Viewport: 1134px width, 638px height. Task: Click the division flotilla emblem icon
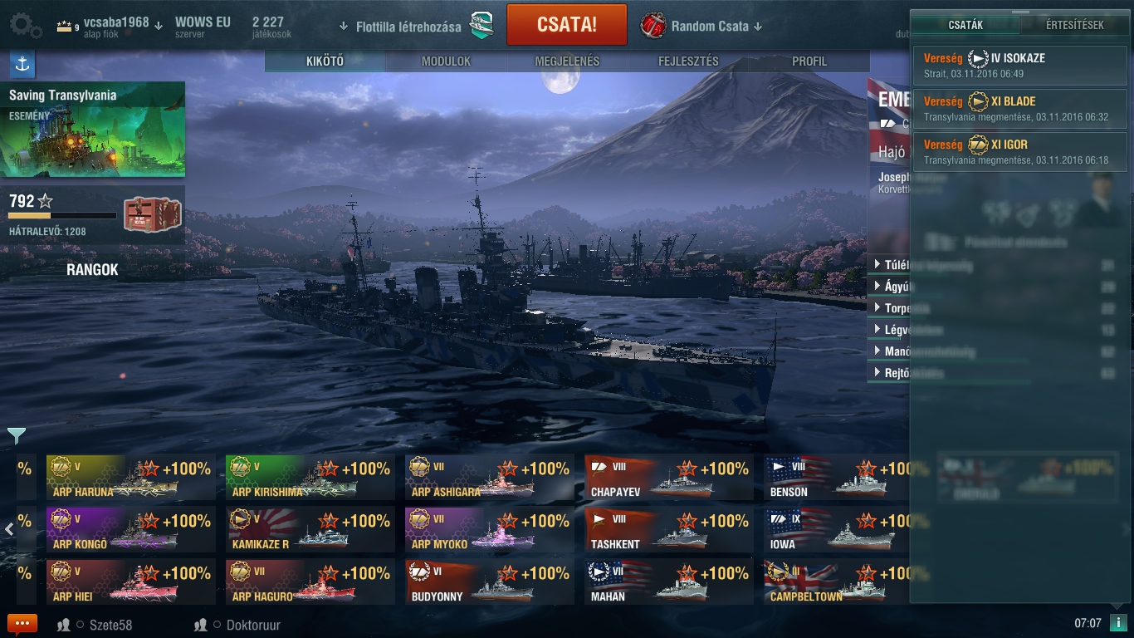point(481,26)
